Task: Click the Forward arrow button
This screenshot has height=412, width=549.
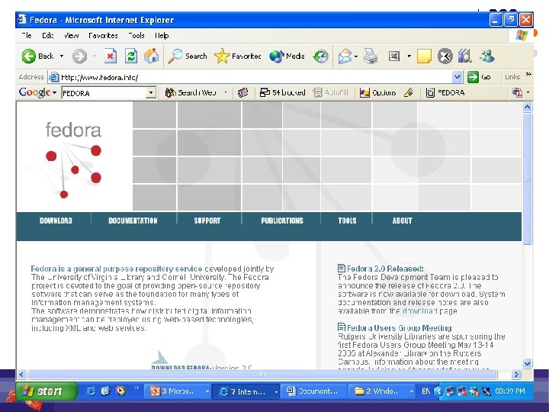Action: (79, 56)
